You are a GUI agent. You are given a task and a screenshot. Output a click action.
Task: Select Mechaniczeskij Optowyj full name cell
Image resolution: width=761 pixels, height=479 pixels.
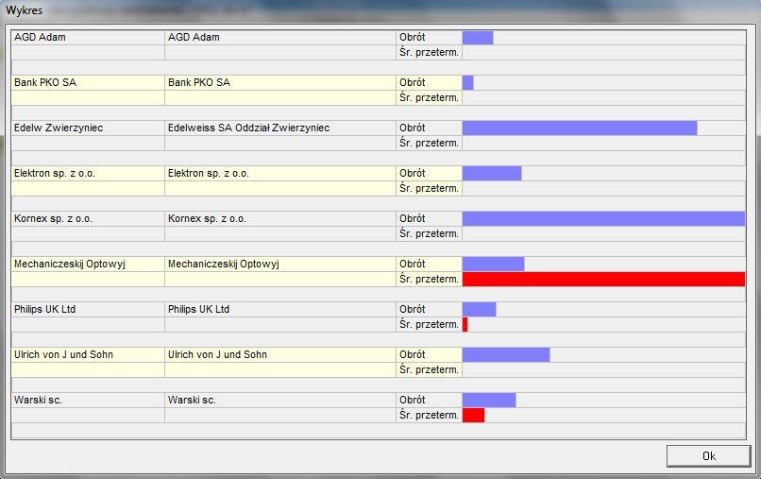280,264
